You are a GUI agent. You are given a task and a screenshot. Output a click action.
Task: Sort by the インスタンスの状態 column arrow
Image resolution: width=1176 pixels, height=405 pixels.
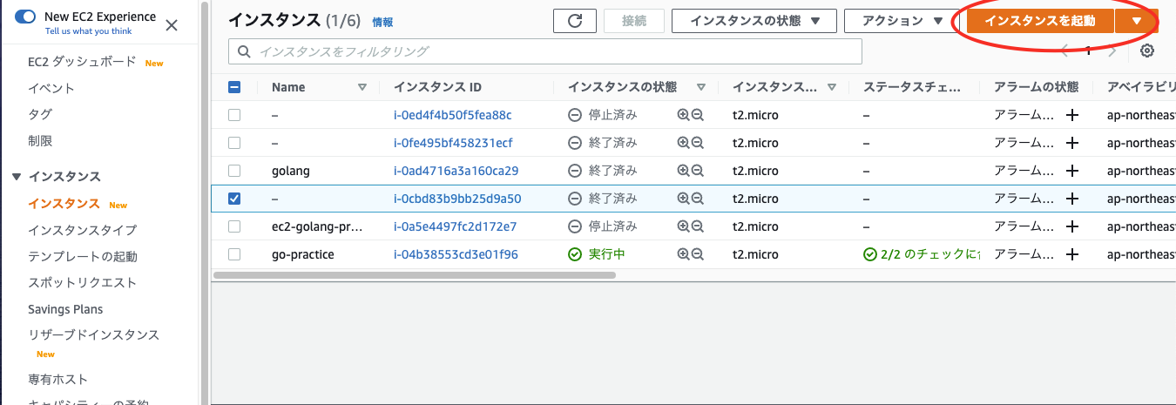(700, 87)
